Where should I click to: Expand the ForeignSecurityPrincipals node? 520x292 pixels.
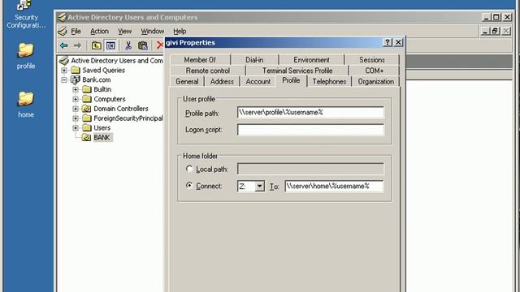coord(76,118)
